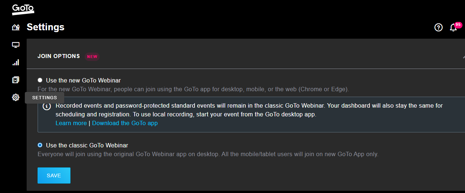Image resolution: width=465 pixels, height=193 pixels.
Task: Click the JOIN OPTIONS section header
Action: [x=59, y=56]
